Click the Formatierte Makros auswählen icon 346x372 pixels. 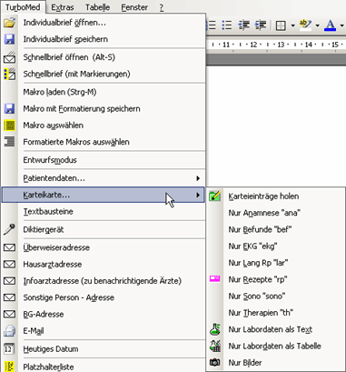pos(10,142)
